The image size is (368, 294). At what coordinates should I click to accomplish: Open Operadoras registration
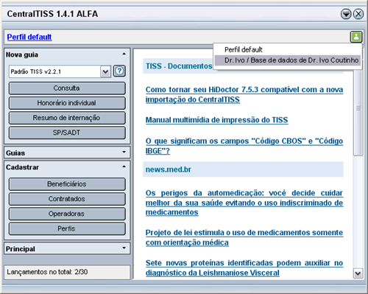pos(67,214)
